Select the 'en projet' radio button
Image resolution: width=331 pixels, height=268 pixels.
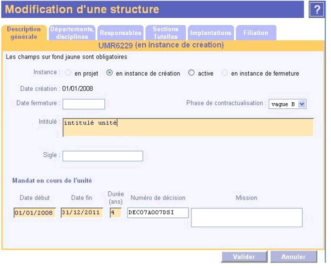[x=68, y=73]
